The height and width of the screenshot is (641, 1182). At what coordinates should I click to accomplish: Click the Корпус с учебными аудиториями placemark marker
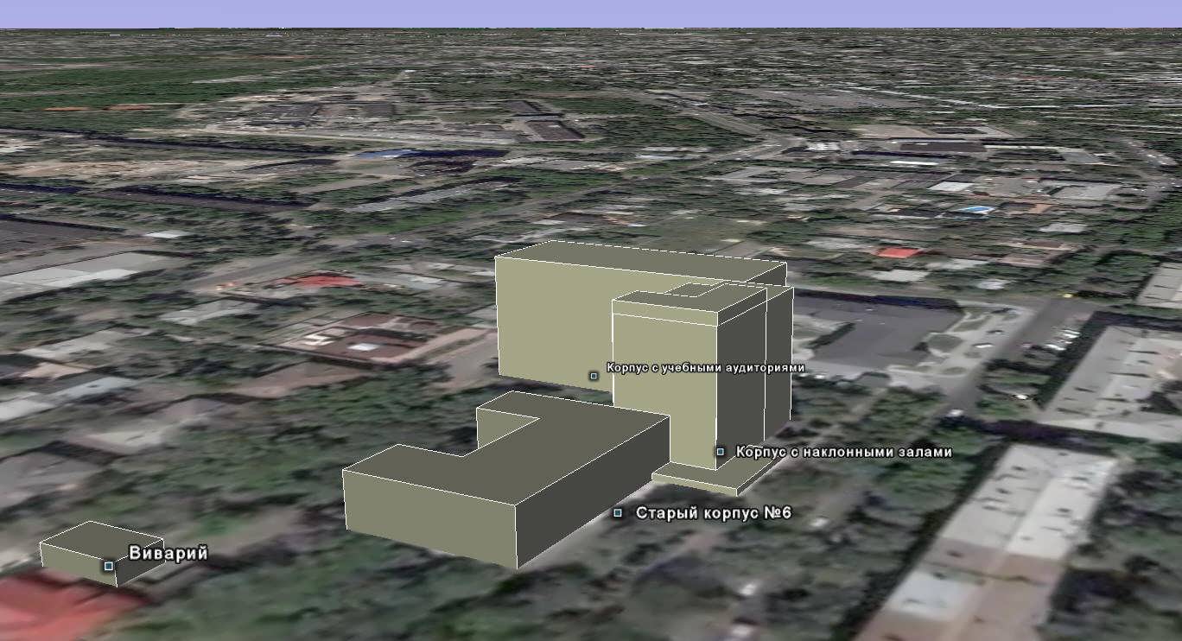594,375
